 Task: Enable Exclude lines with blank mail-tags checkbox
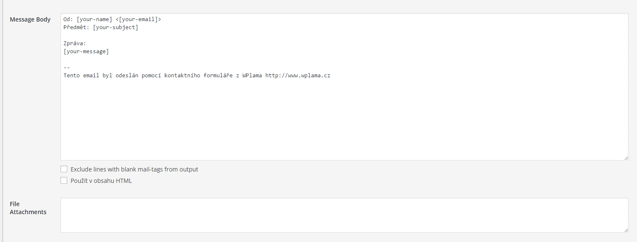point(64,169)
